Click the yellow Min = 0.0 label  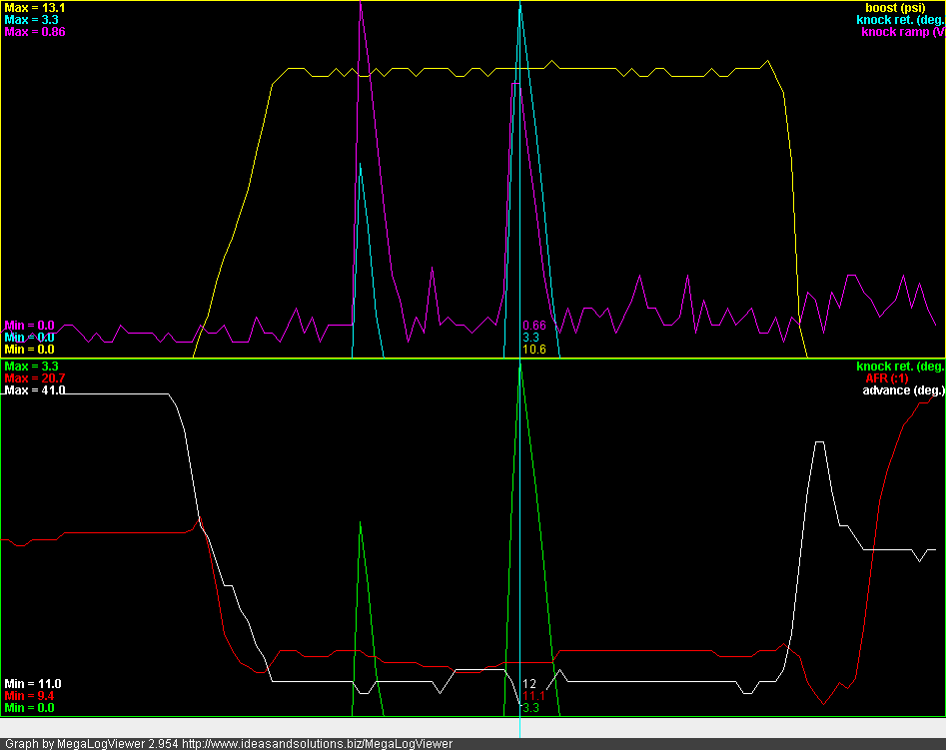(x=30, y=350)
